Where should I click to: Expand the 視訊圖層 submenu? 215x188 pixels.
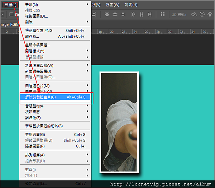(x=55, y=112)
